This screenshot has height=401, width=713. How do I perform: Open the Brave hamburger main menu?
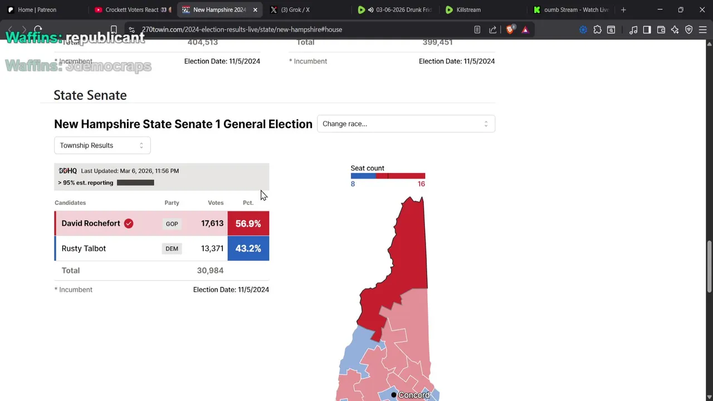[x=703, y=30]
